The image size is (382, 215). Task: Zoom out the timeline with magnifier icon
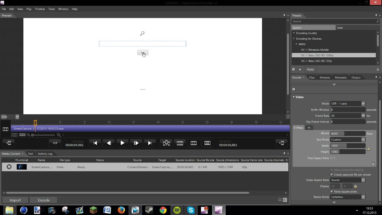coord(29,135)
